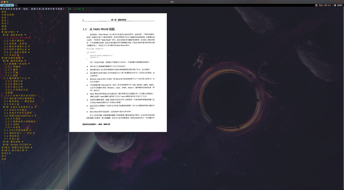Expand the 3.4 ELF文件结构描述 arrow
This screenshot has height=190, width=344.
30,130
